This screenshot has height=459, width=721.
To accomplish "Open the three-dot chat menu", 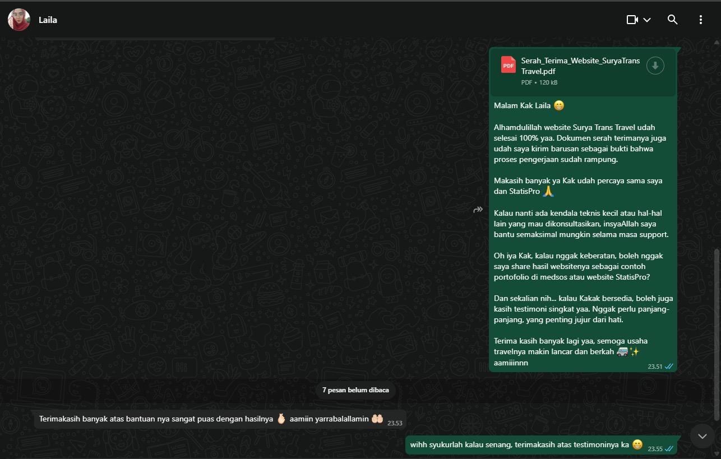I will [x=701, y=20].
